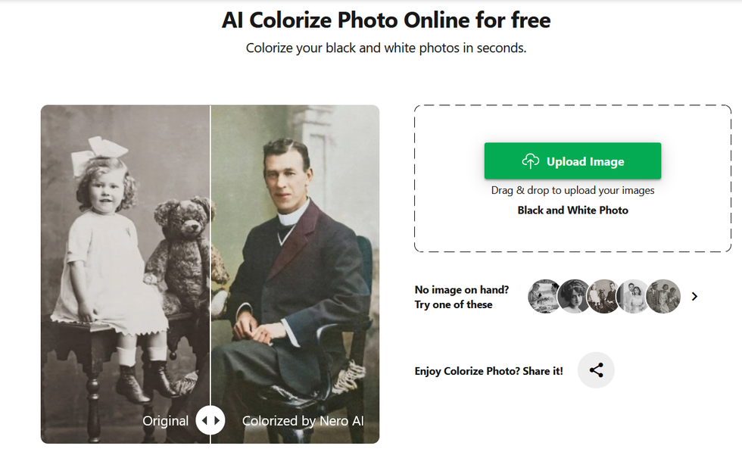The width and height of the screenshot is (742, 449).
Task: Try the couple portrait sample thumbnail
Action: pyautogui.click(x=633, y=297)
